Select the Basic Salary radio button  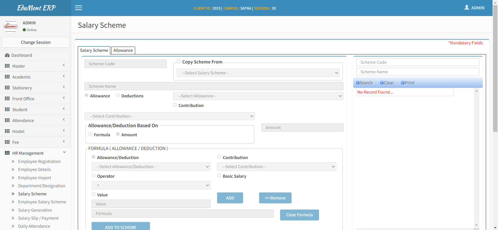(x=219, y=176)
